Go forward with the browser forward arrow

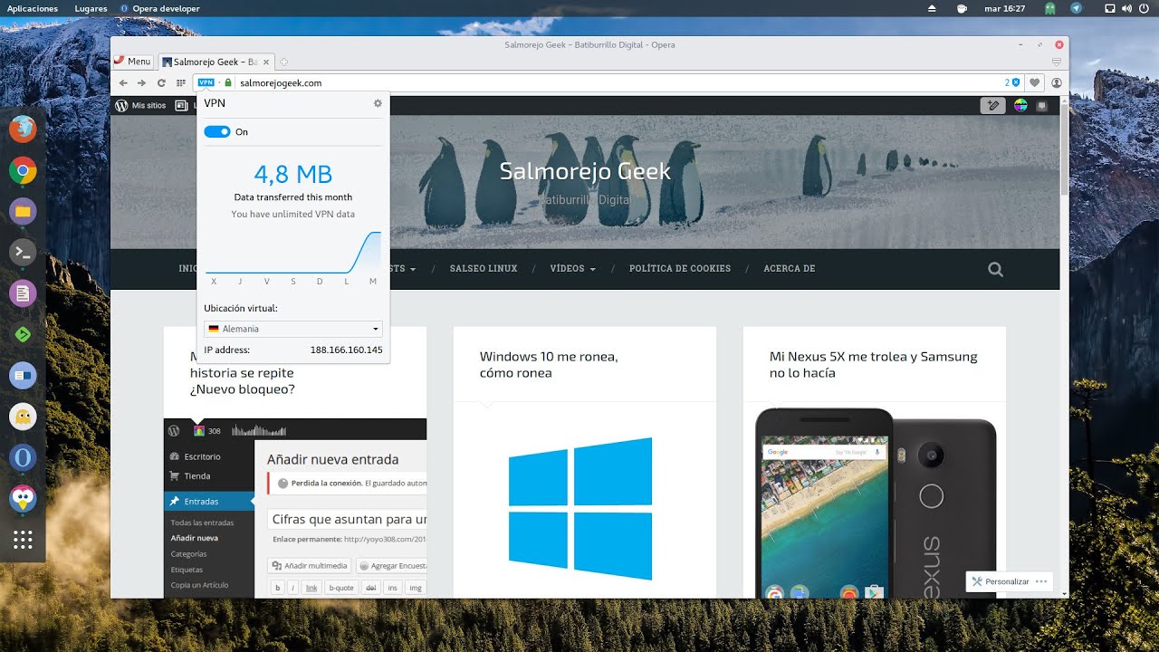(x=141, y=82)
